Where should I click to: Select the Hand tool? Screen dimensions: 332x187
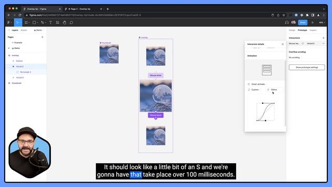[x=64, y=22]
